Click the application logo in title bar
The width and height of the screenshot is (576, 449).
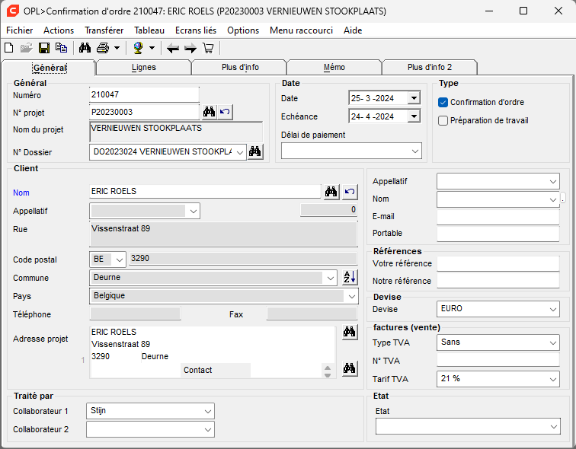click(13, 11)
